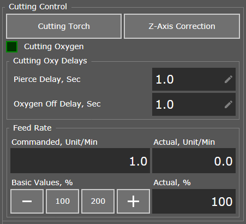Click the Cutting Oxygen label
The width and height of the screenshot is (246, 224).
54,46
